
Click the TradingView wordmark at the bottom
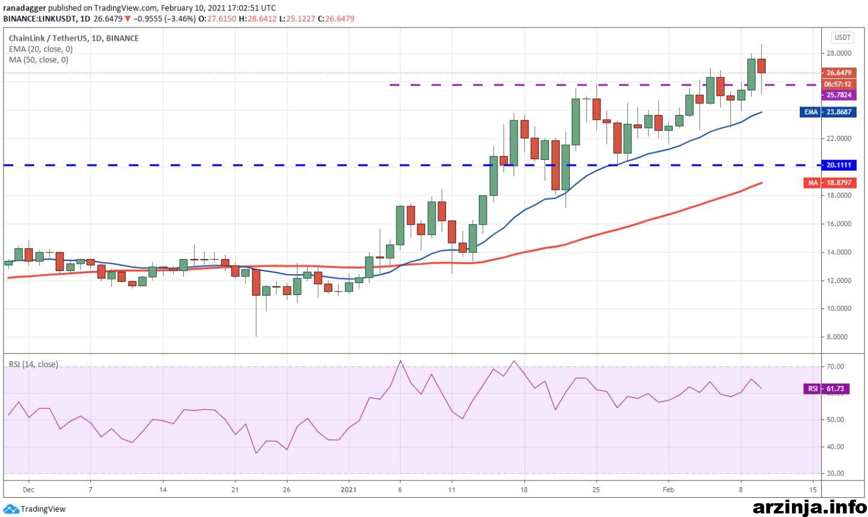click(x=43, y=509)
